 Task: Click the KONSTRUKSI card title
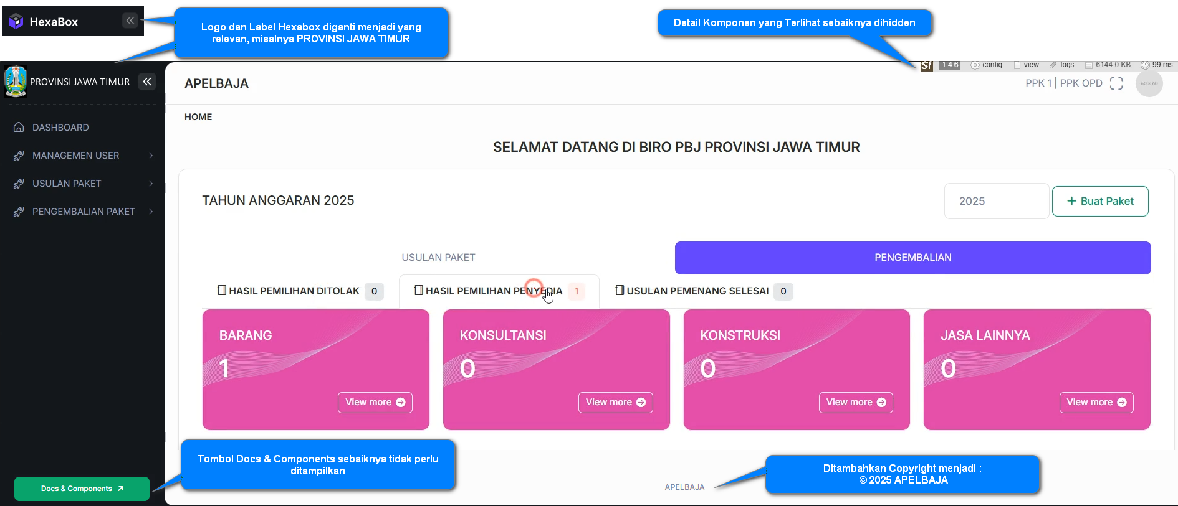pos(740,335)
